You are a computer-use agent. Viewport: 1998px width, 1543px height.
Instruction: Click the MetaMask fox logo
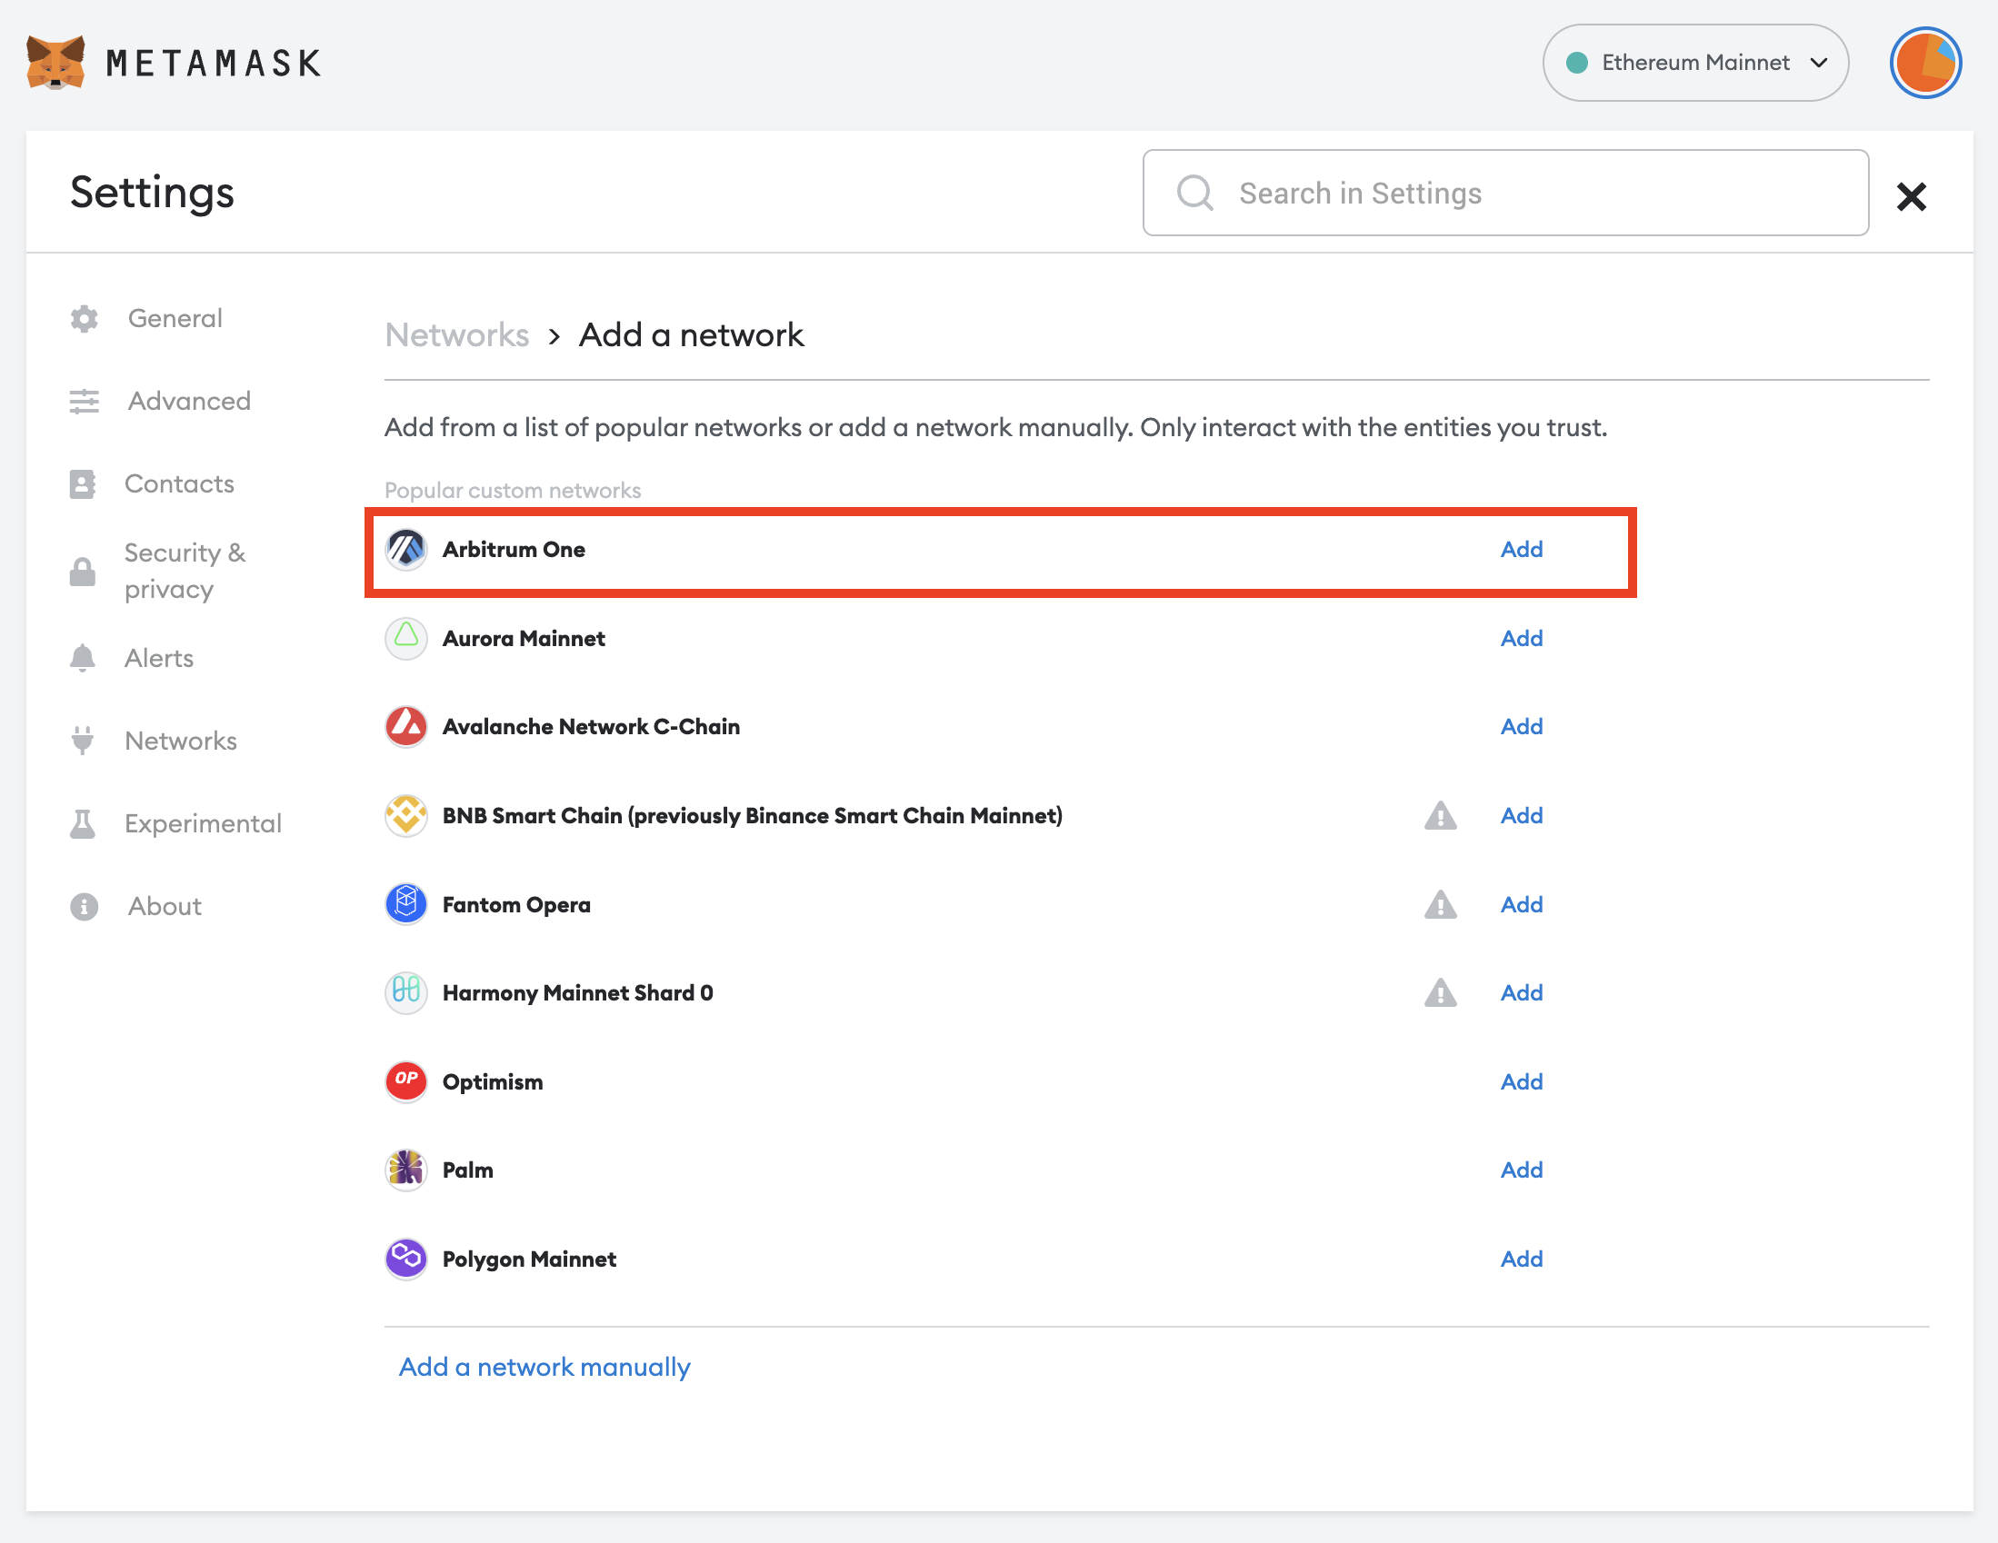[55, 62]
